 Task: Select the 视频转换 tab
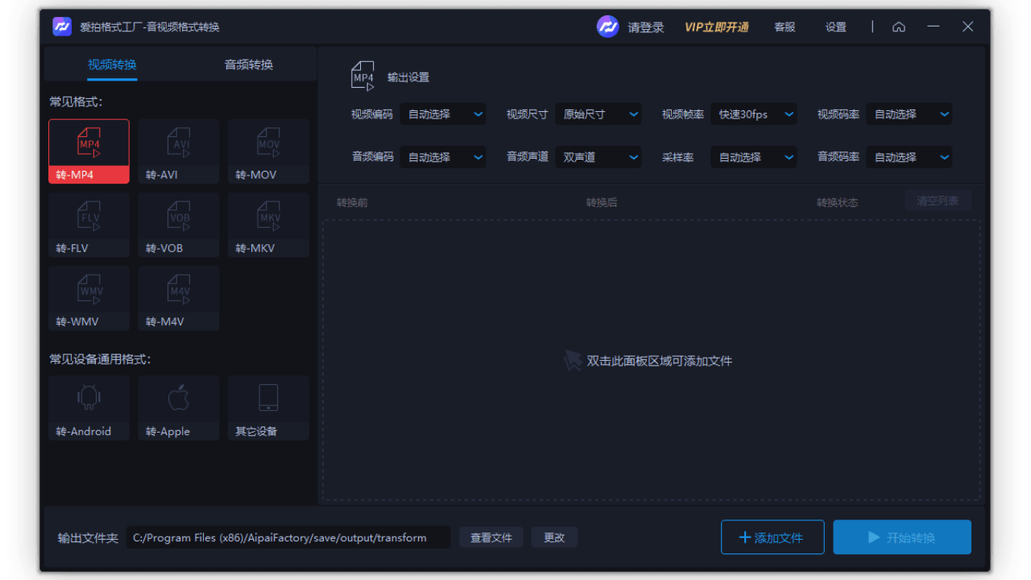(x=111, y=64)
